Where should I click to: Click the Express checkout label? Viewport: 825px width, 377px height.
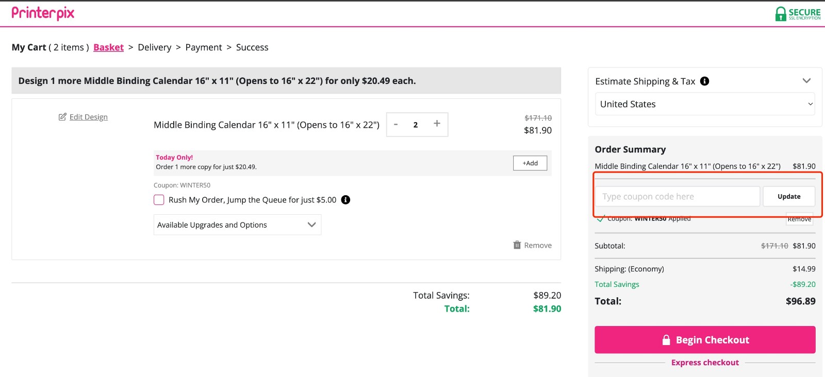(x=705, y=363)
